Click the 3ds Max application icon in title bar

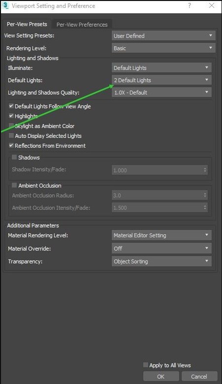click(x=5, y=5)
